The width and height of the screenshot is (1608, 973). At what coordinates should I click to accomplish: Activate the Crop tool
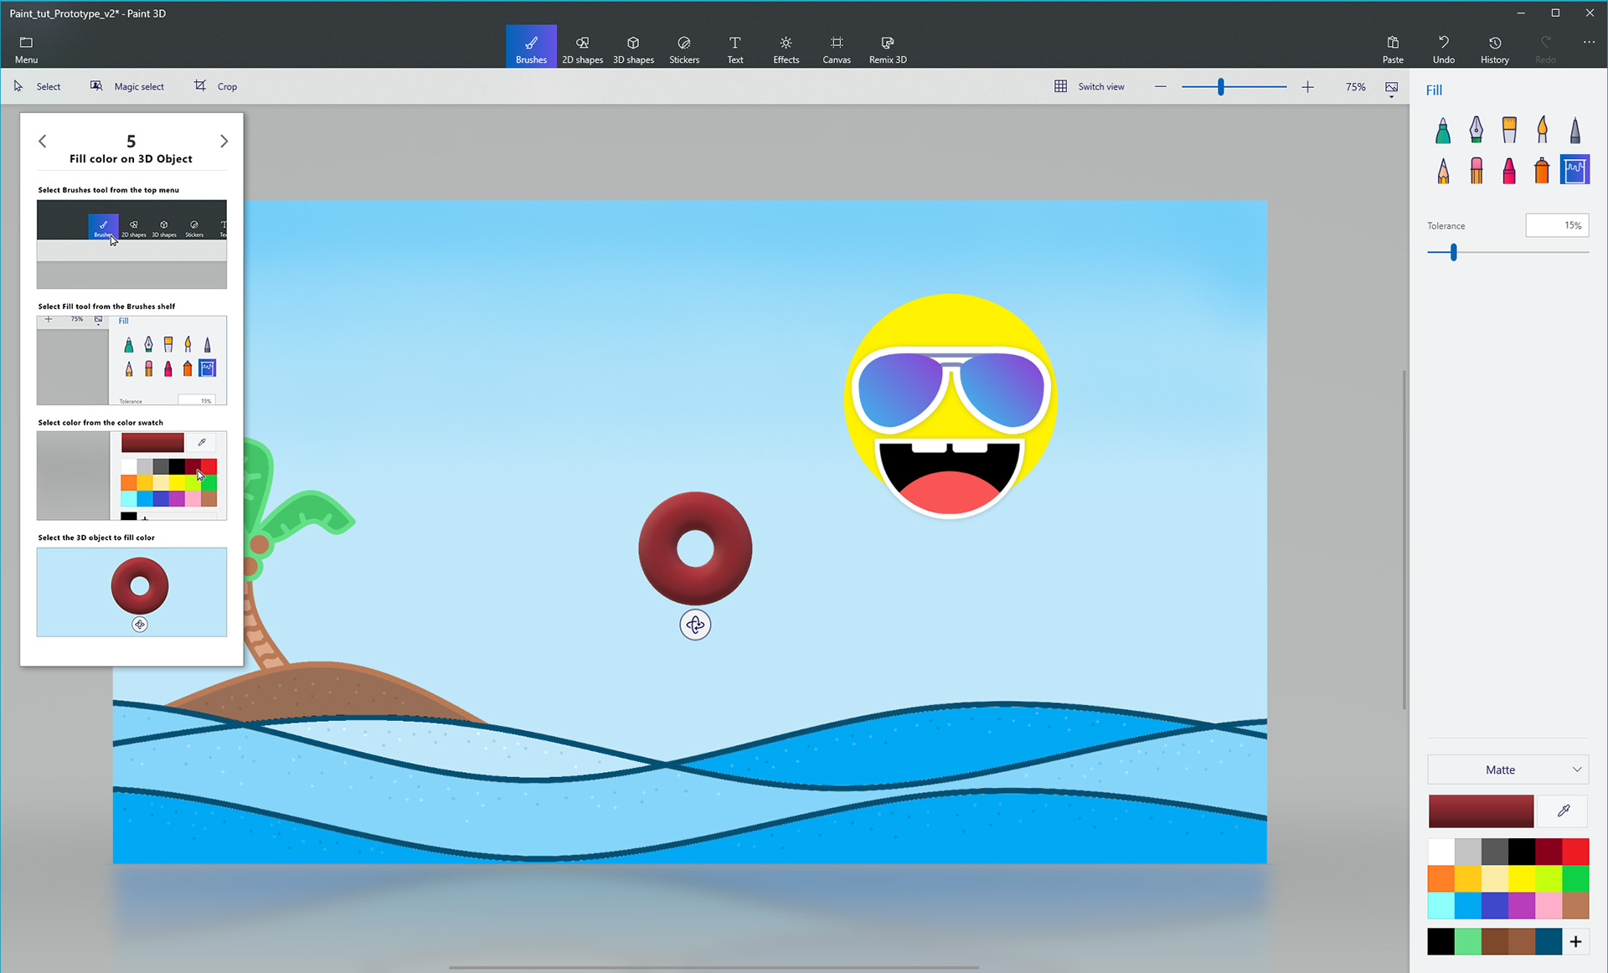coord(216,86)
